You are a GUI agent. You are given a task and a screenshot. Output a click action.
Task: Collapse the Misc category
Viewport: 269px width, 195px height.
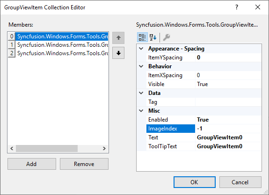141,111
